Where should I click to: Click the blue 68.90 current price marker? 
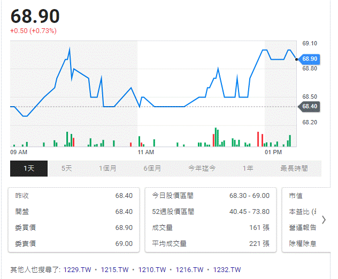(309, 59)
